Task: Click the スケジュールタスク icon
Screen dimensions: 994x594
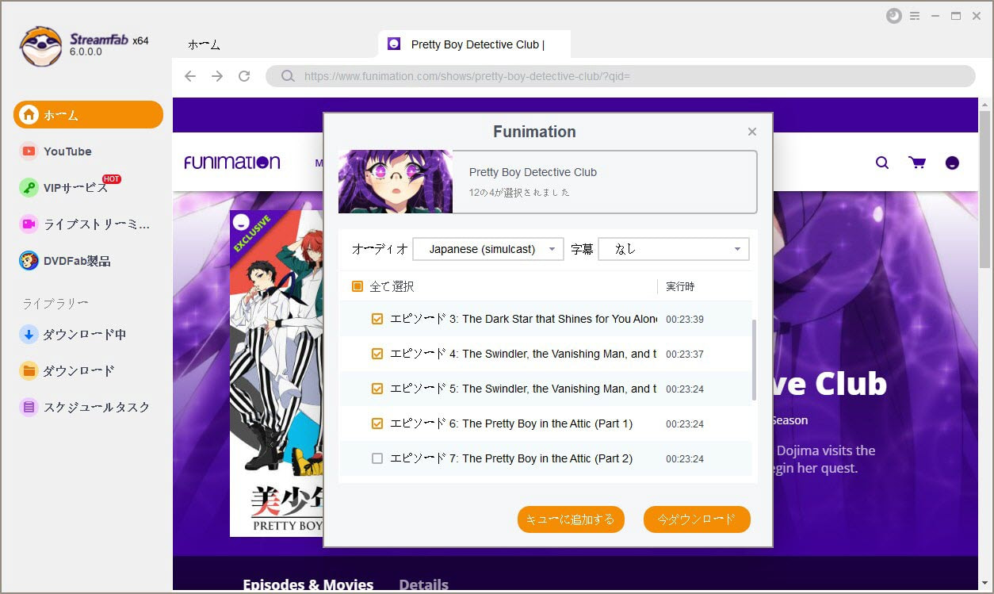Action: [x=29, y=407]
